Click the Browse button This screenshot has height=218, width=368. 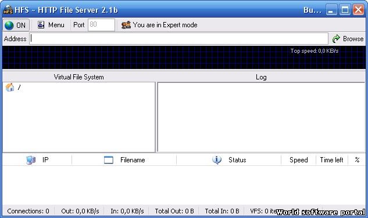pos(348,39)
